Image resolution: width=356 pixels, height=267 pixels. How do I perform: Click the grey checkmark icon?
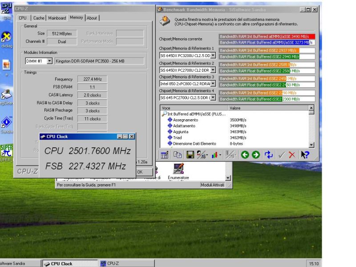point(281,155)
